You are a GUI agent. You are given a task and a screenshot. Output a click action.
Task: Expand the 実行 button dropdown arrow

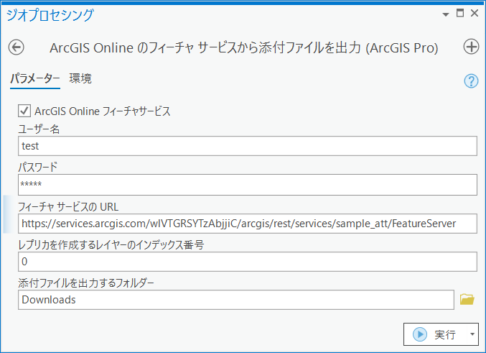[x=472, y=334]
